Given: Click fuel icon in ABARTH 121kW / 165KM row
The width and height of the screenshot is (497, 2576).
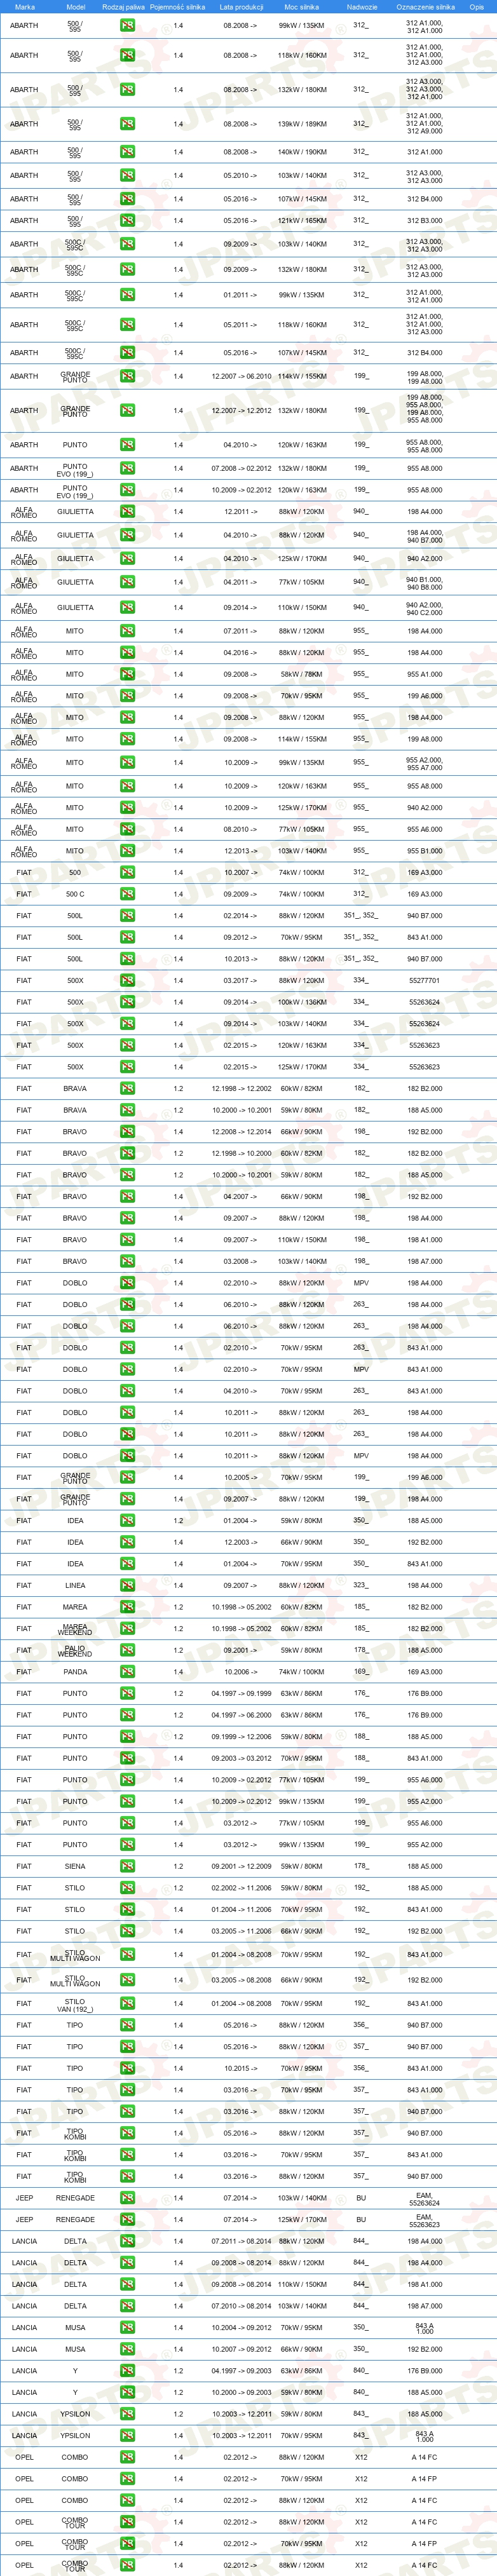Looking at the screenshot, I should point(127,220).
